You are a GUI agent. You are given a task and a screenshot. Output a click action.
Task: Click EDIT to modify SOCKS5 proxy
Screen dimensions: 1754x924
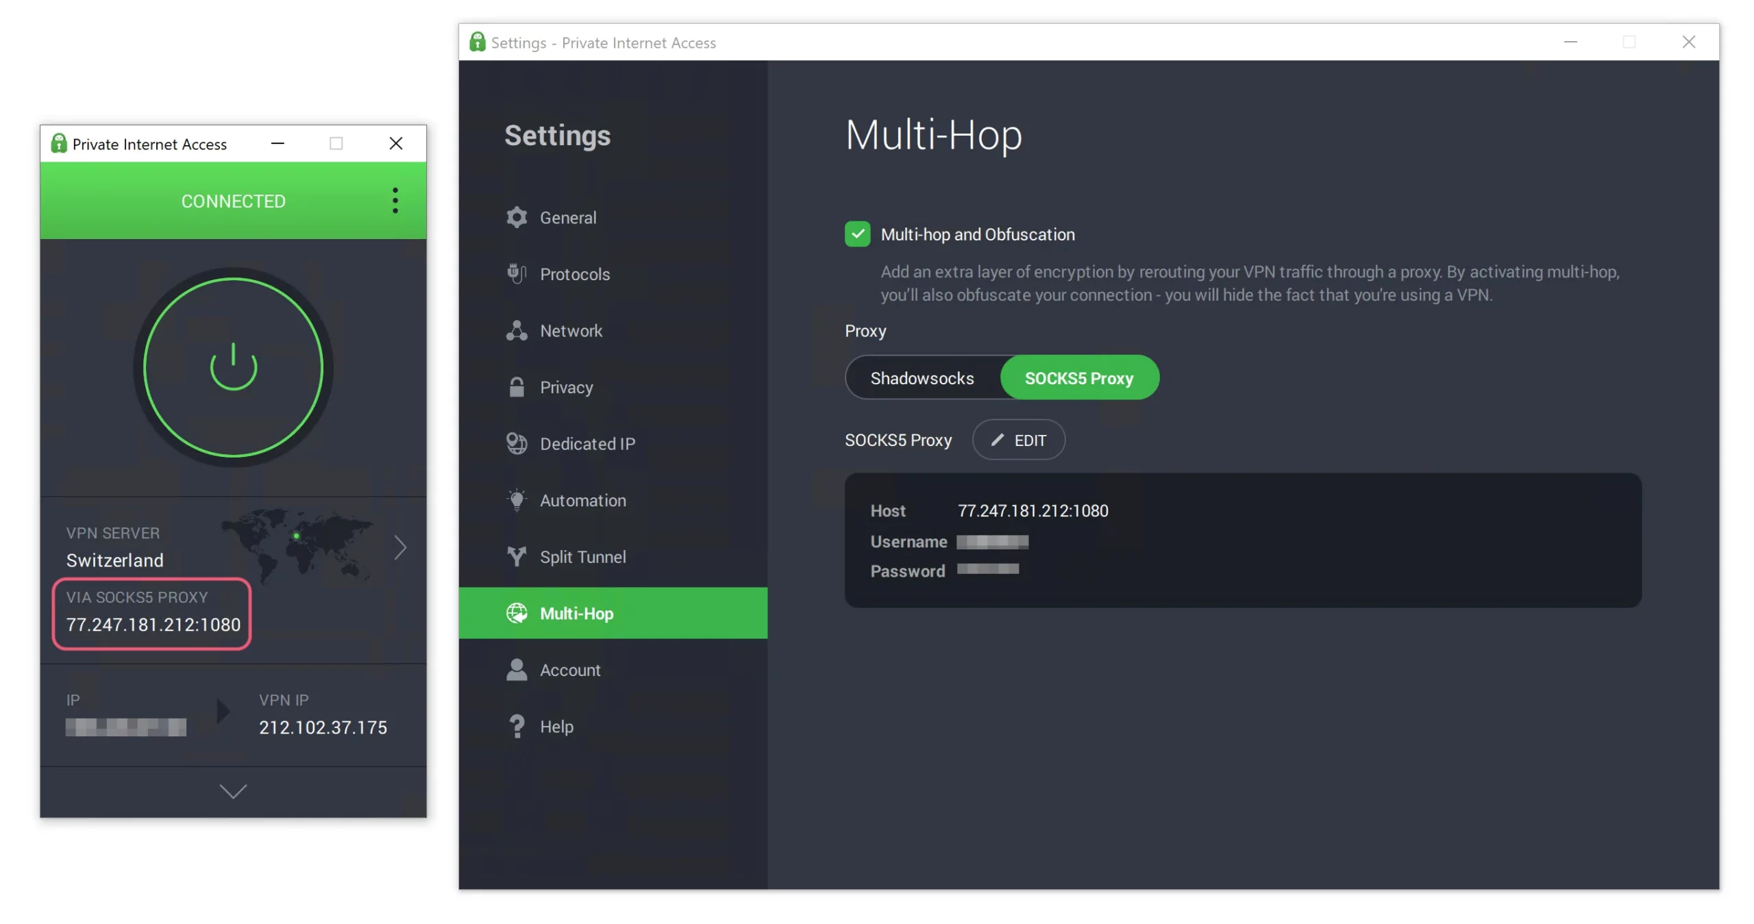(x=1018, y=440)
